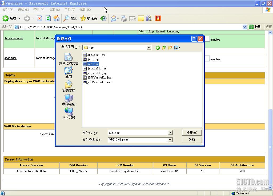Open the /manager link
The height and width of the screenshot is (196, 273).
[x=10, y=58]
